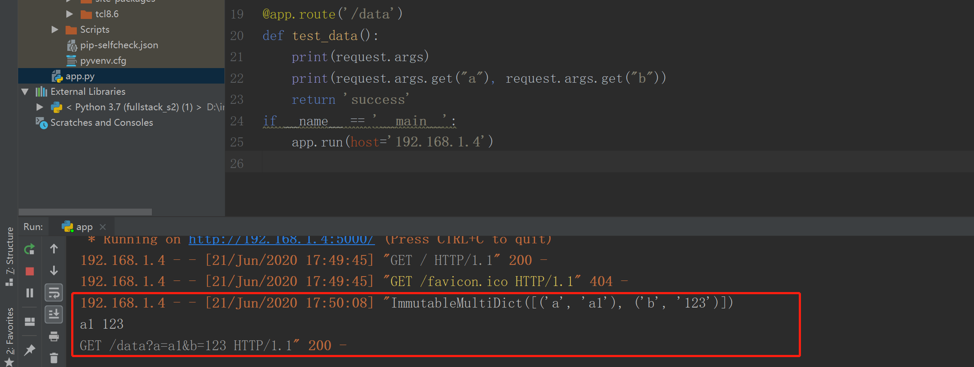This screenshot has width=974, height=367.
Task: Close the app run tab
Action: pos(102,227)
